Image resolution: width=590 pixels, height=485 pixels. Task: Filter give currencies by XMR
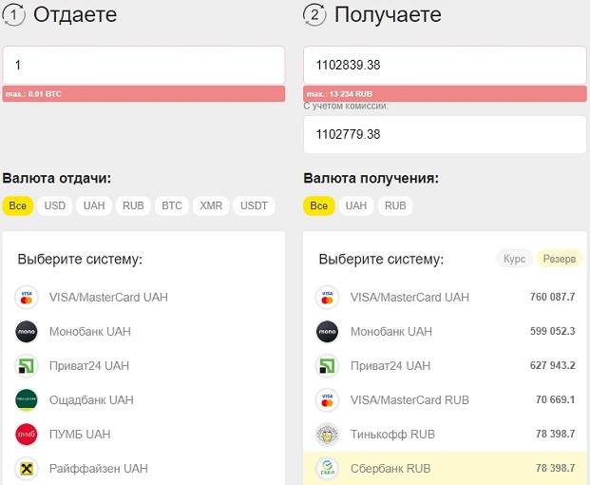point(211,205)
